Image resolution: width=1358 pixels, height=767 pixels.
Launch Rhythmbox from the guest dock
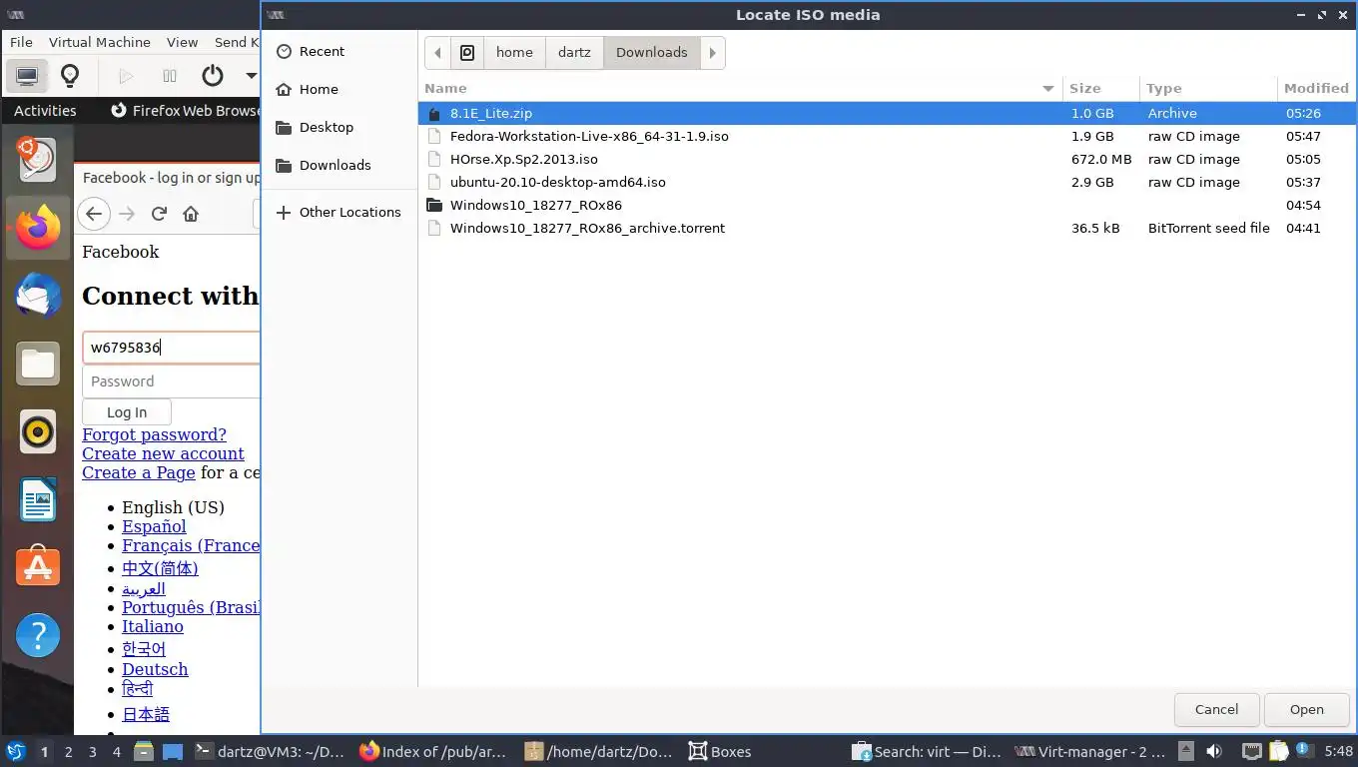pyautogui.click(x=38, y=431)
